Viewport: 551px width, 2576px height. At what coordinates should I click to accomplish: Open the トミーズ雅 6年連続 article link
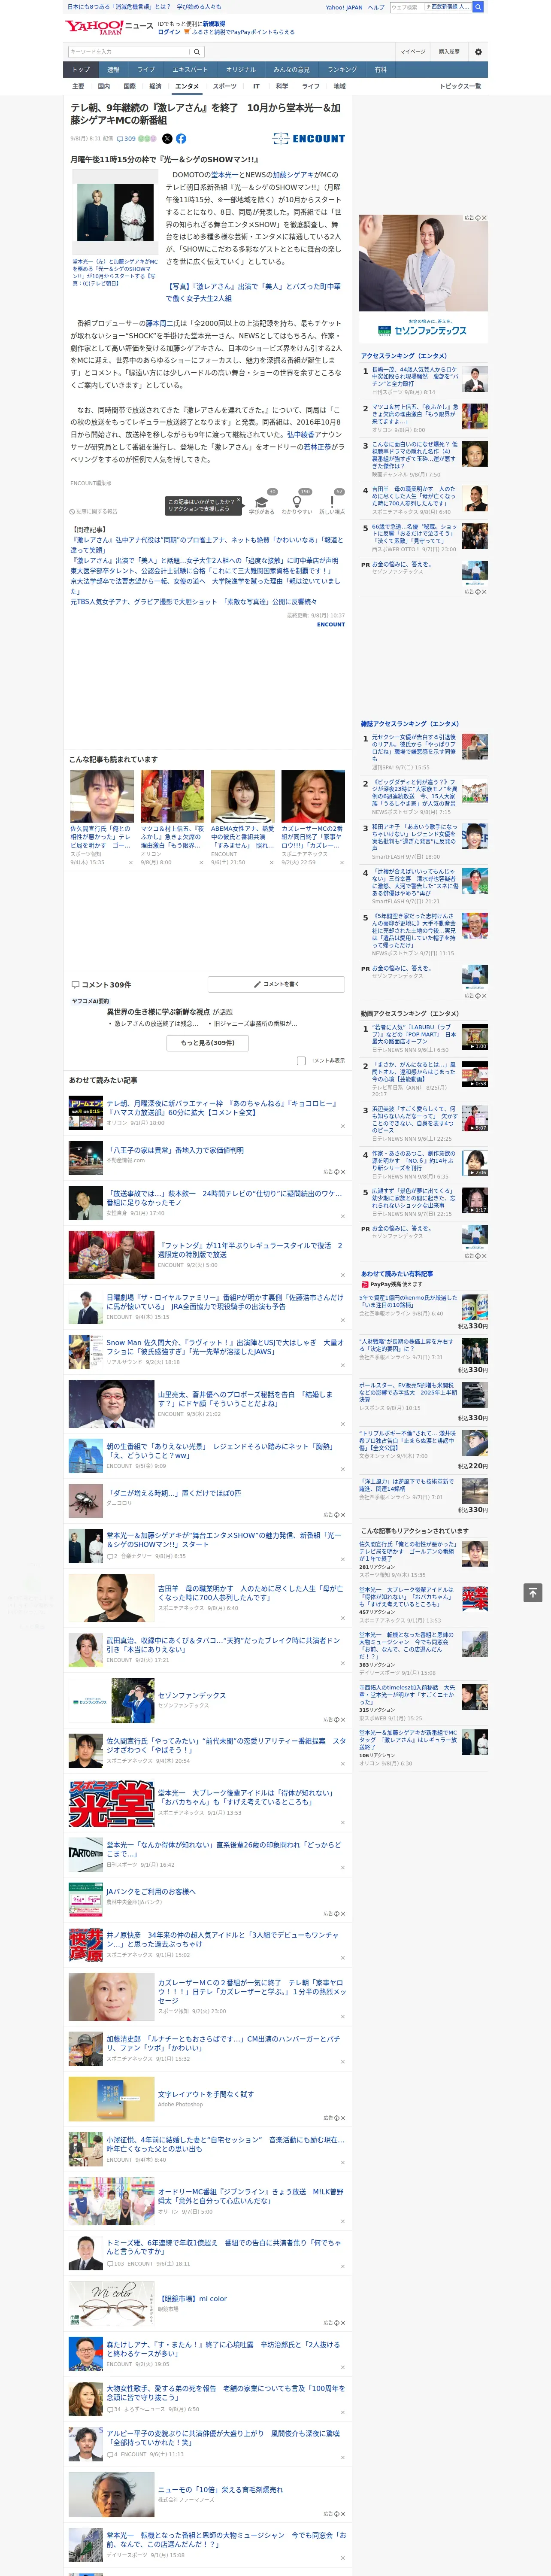coord(224,2247)
